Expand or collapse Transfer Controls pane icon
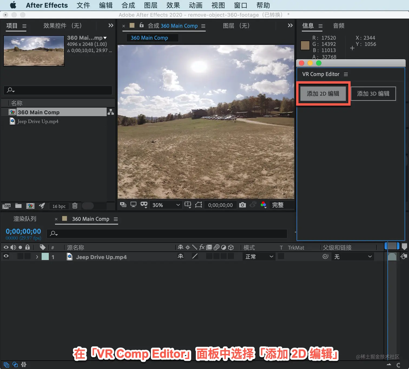 tap(15, 364)
